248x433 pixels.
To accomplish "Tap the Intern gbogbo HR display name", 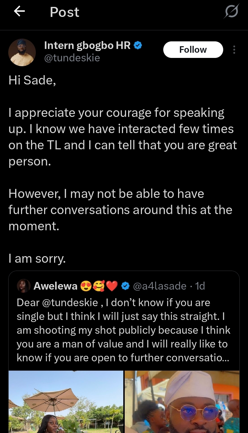I will 87,45.
